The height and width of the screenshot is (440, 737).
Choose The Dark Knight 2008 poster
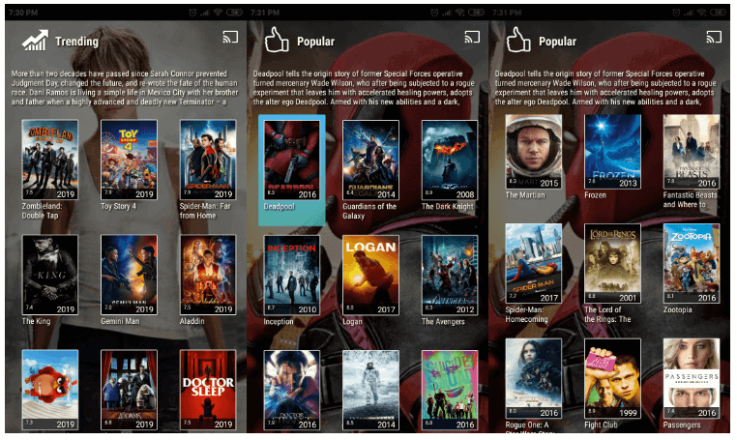(450, 160)
